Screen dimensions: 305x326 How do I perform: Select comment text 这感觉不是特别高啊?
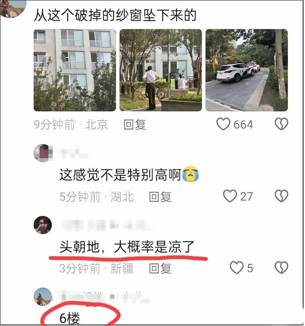(120, 175)
